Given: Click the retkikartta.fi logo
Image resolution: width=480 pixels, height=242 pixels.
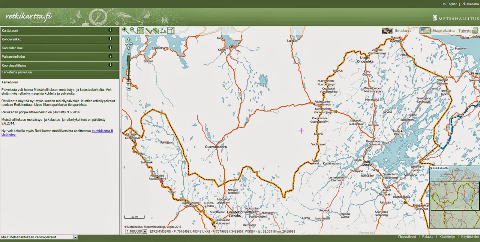Looking at the screenshot, I should (x=28, y=16).
